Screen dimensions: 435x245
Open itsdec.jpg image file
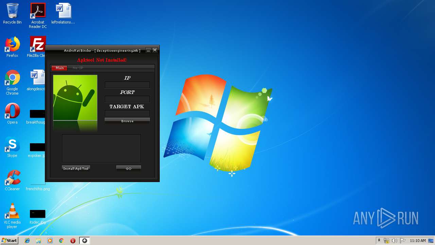[x=37, y=216]
